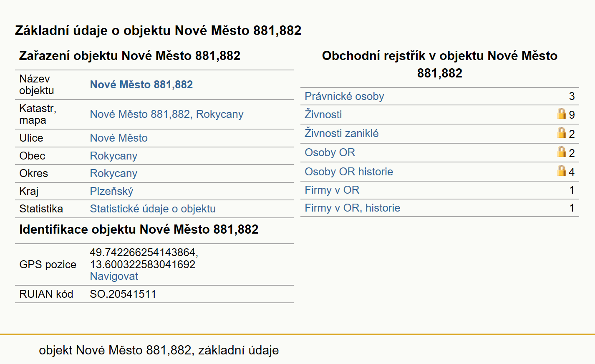Open the Právnické osoby listing

(x=344, y=96)
